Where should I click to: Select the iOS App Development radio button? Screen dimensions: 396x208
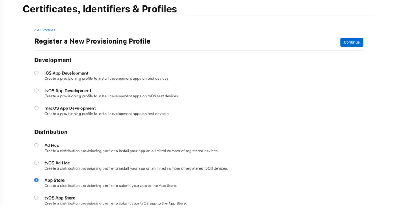click(36, 73)
